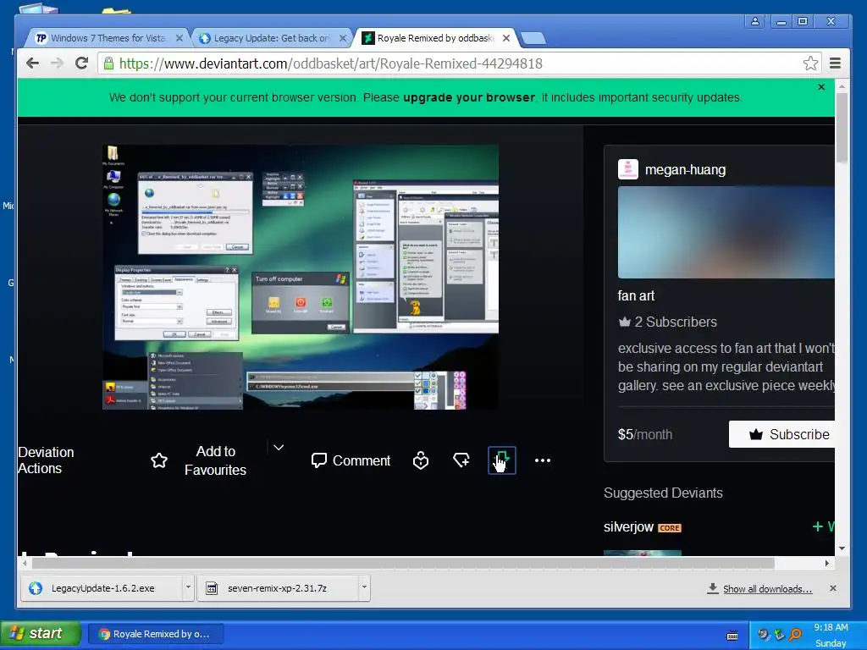Open the three-dots more actions menu

(x=543, y=460)
